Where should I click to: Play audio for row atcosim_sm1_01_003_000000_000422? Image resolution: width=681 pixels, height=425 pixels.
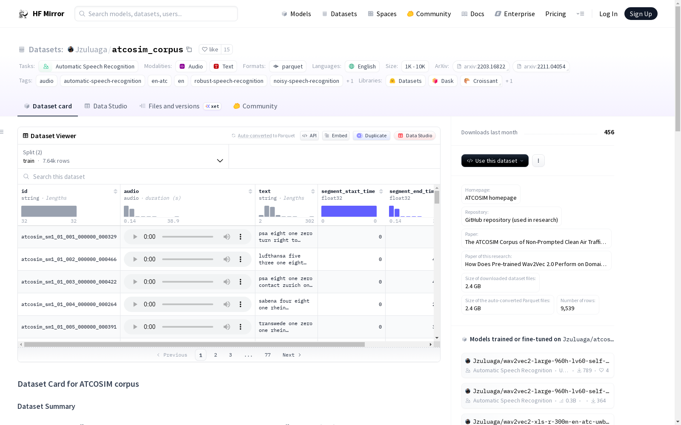coord(135,282)
